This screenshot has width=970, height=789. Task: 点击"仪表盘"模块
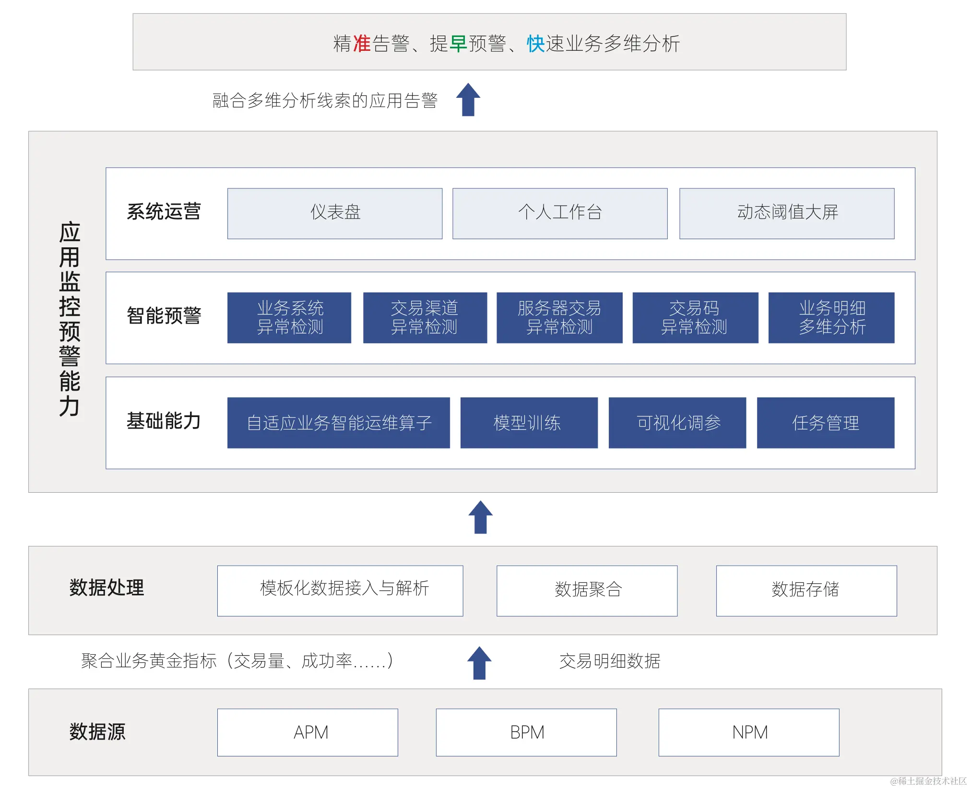point(334,213)
